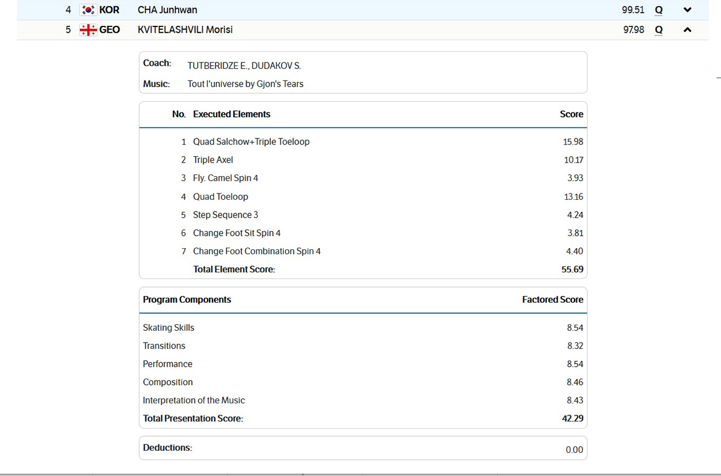Click the music title Tout l'univers
The image size is (721, 476).
(245, 84)
